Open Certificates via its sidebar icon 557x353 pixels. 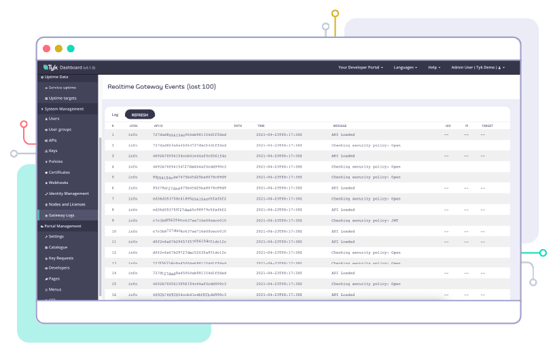pos(46,172)
